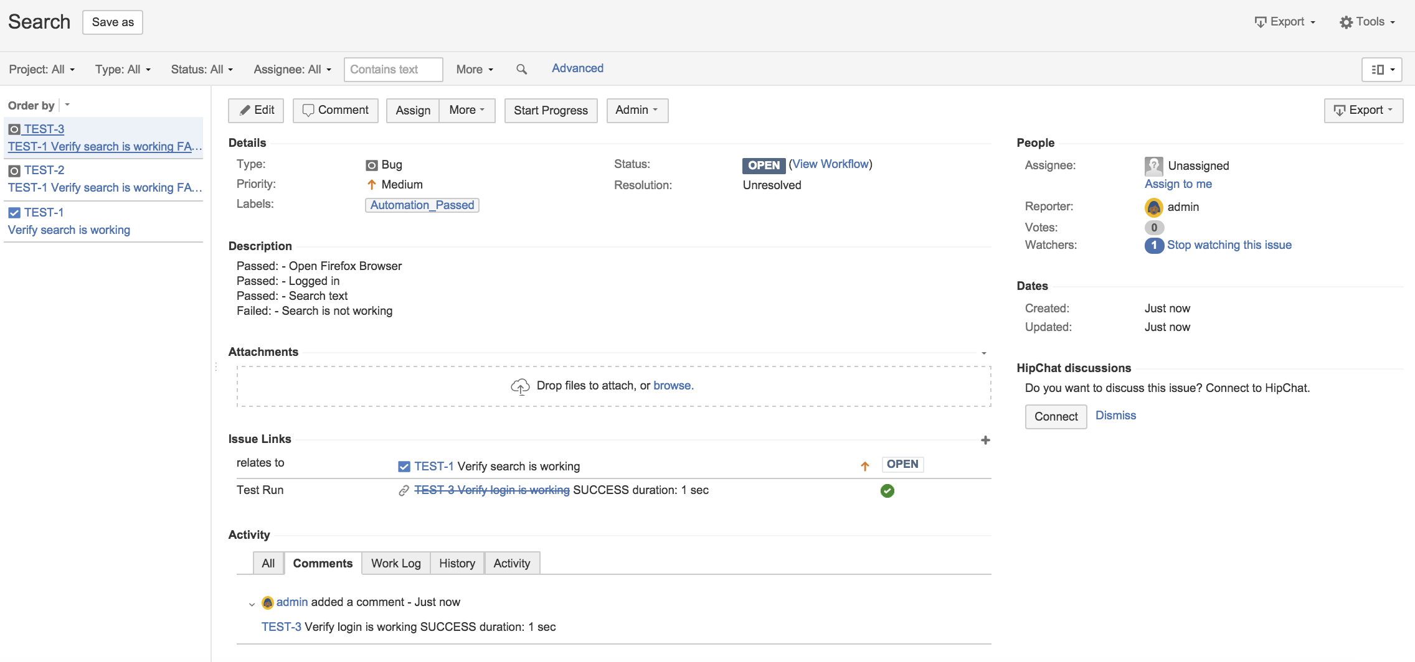The image size is (1415, 662).
Task: Click the search magnifier icon in filter bar
Action: [521, 69]
